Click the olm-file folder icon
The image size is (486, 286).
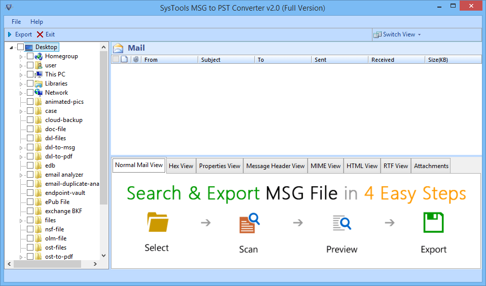tap(39, 238)
